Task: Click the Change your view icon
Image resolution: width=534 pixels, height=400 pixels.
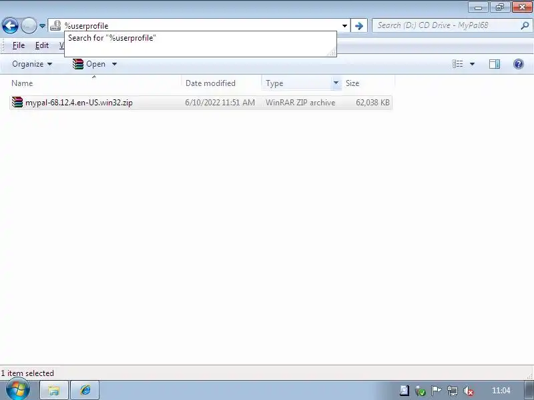Action: point(457,64)
